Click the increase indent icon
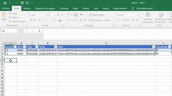This screenshot has width=172, height=96. (x=85, y=20)
